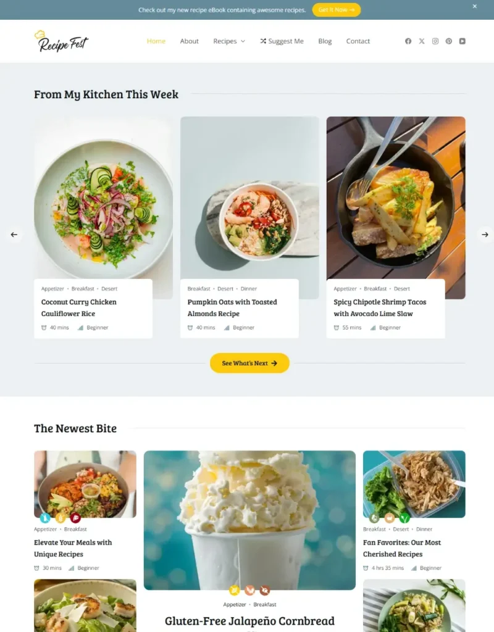
Task: Expand the Recipes dropdown menu
Action: (x=229, y=41)
